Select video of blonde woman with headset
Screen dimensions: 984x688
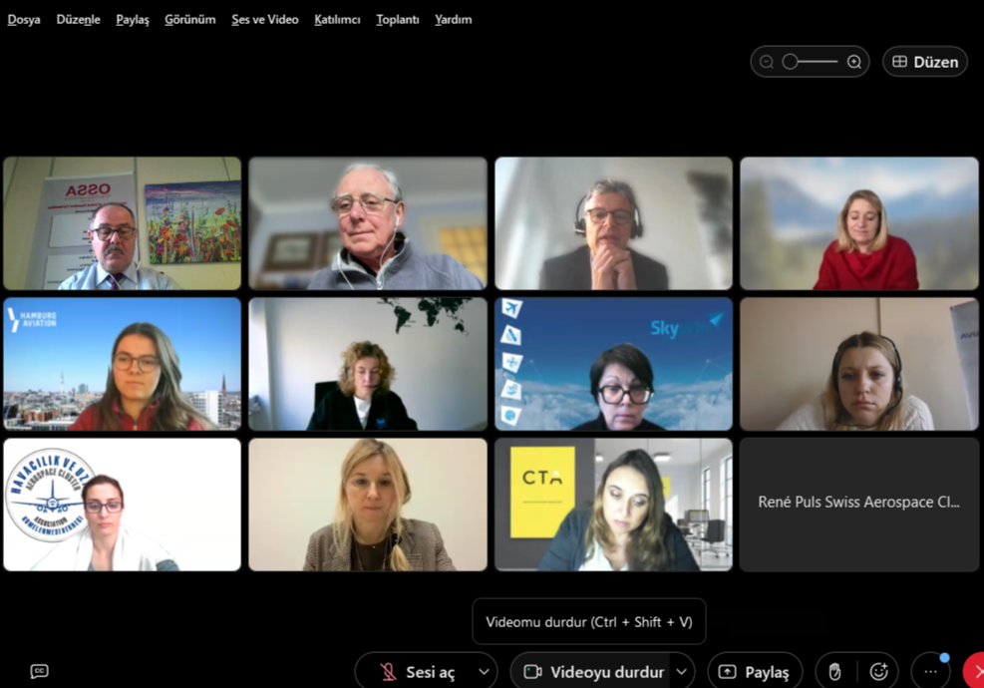pos(859,364)
